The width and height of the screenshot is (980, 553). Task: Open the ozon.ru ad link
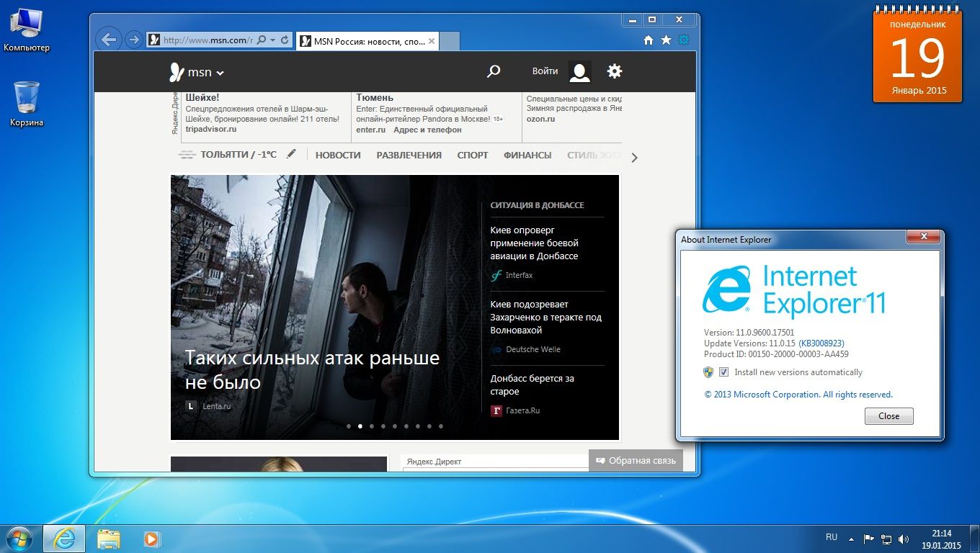click(540, 119)
